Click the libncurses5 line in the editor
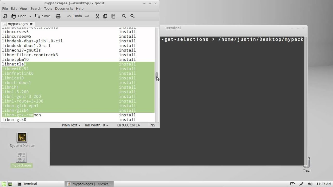 [x=78, y=32]
